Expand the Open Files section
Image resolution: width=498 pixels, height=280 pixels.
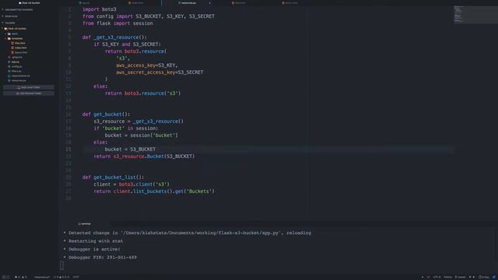(x=2, y=16)
